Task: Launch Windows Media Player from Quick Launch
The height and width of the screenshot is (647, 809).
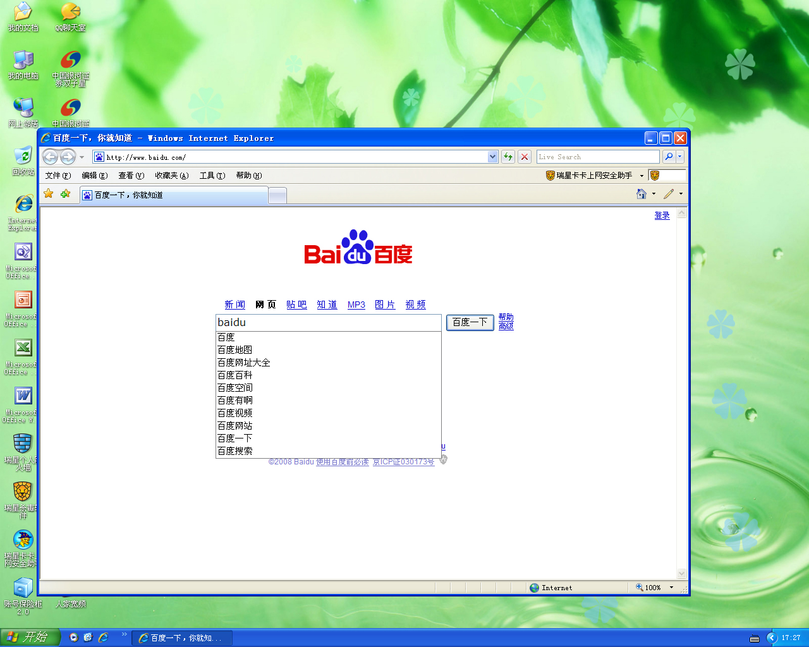Action: pyautogui.click(x=73, y=638)
